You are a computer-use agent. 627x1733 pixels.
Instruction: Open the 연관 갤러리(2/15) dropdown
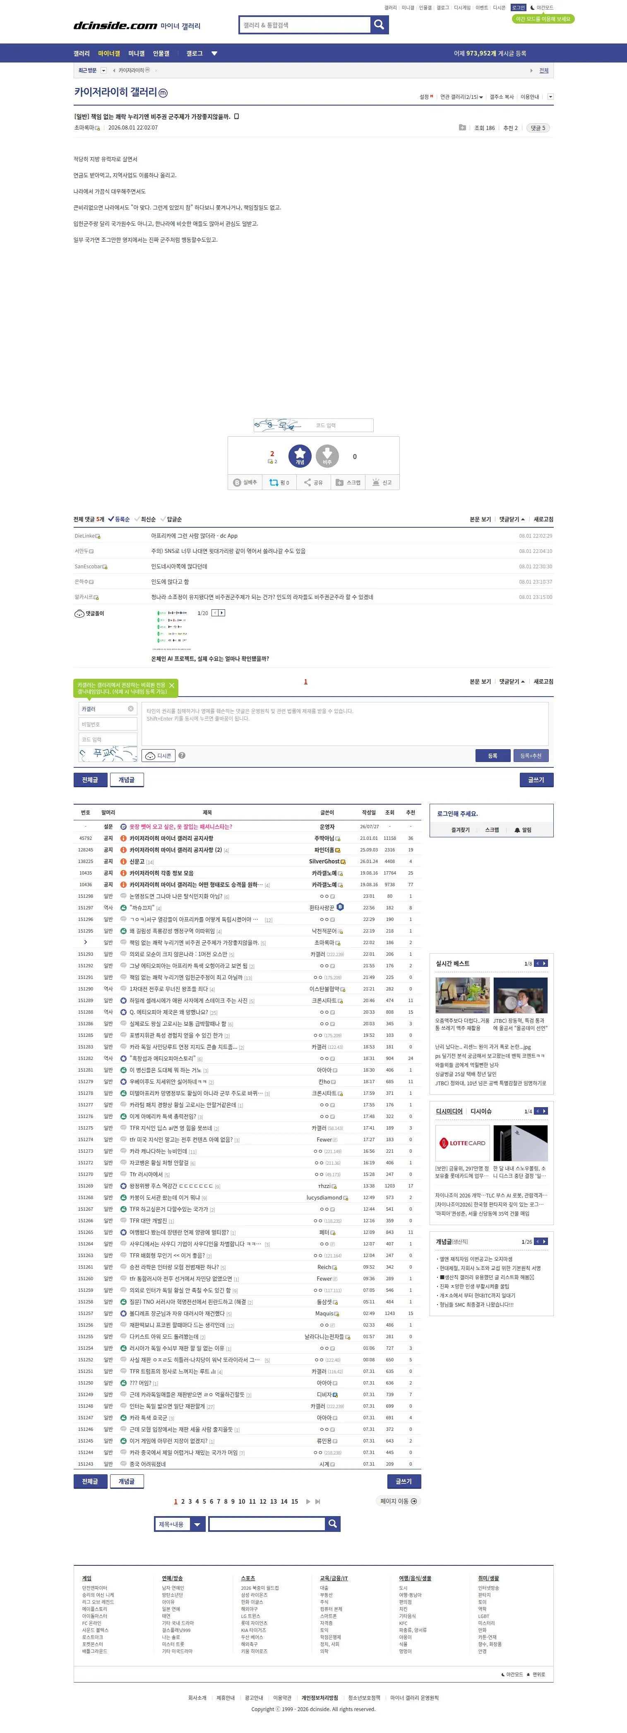(x=461, y=97)
